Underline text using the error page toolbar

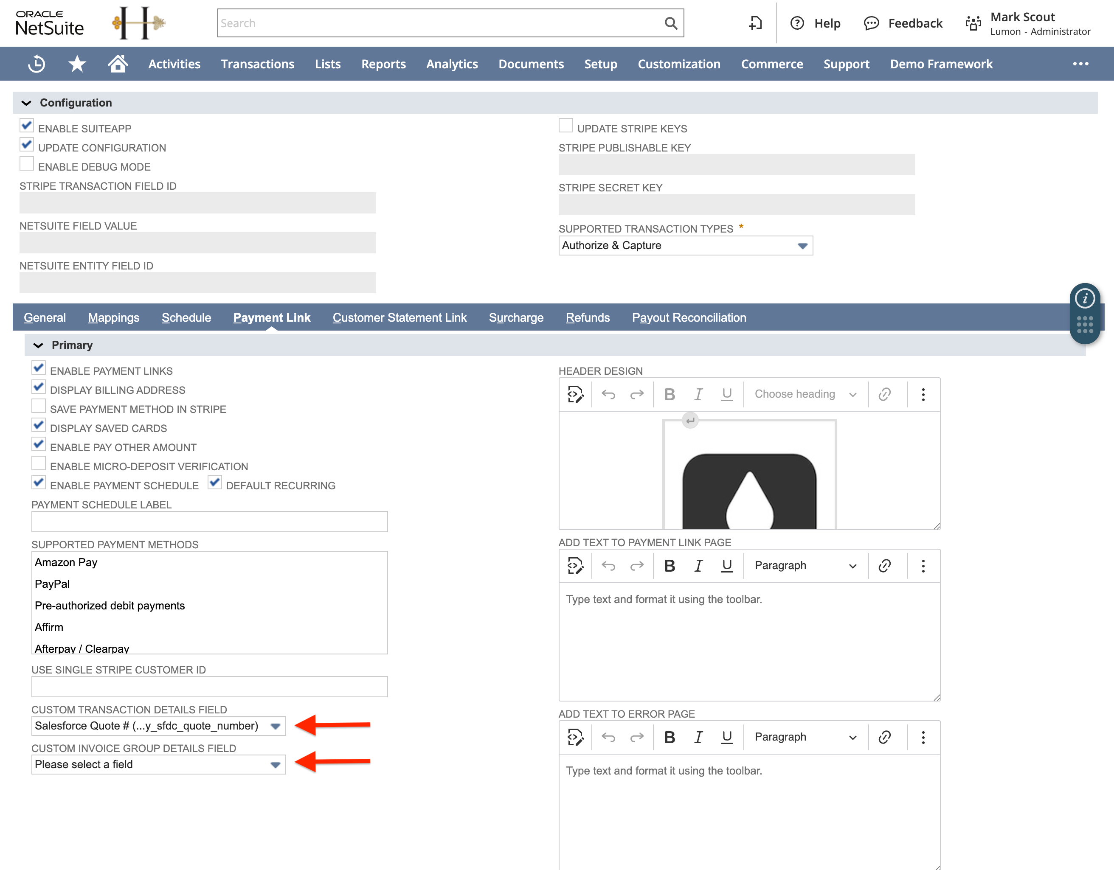pos(727,737)
